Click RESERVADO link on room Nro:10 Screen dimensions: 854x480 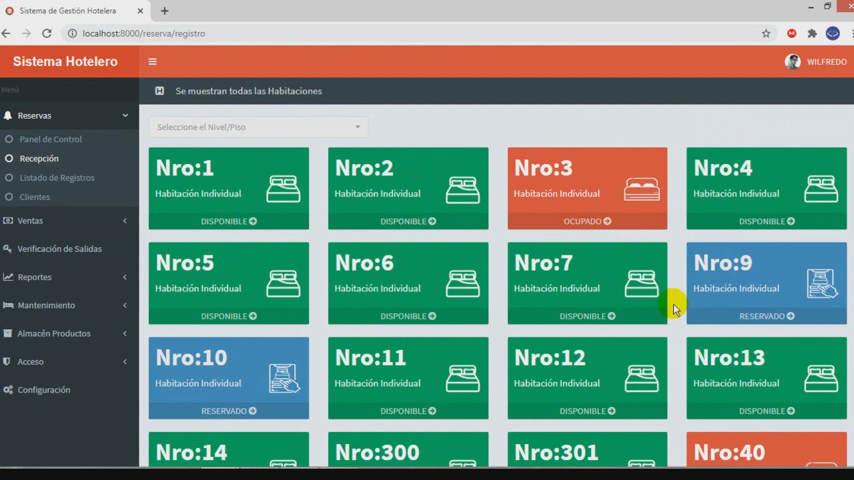[x=229, y=411]
